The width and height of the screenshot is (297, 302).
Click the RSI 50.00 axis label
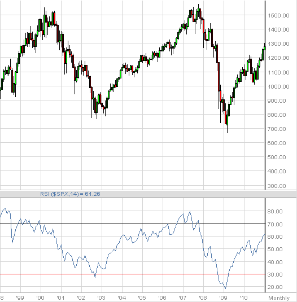[x=275, y=250]
